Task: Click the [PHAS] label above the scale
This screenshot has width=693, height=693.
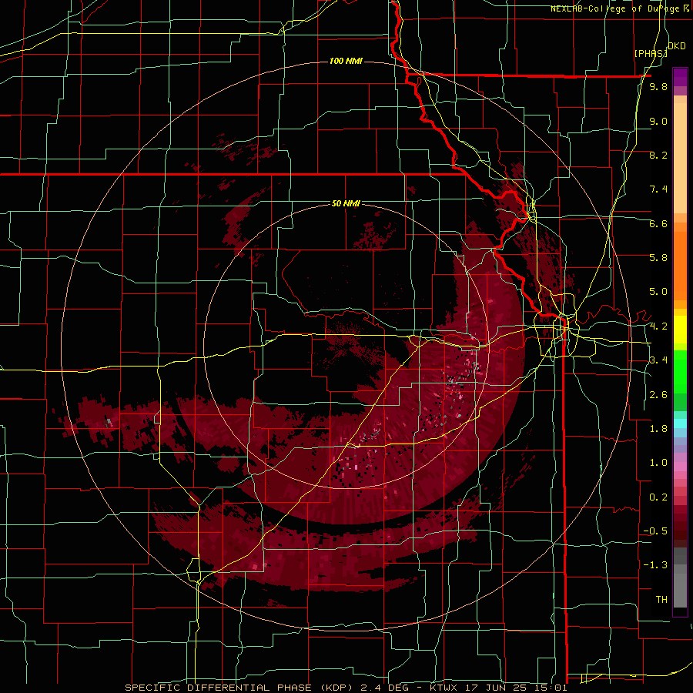Action: 650,53
